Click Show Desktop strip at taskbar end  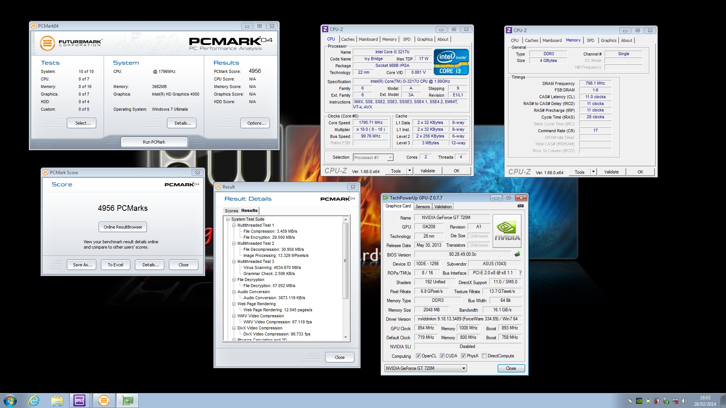point(723,400)
